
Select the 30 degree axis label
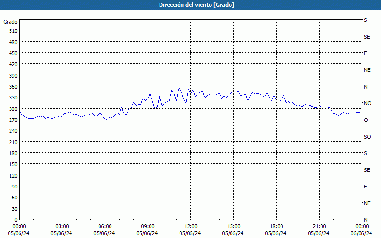click(x=15, y=209)
